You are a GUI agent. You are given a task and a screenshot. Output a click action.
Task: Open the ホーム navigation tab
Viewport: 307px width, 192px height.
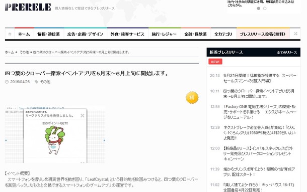pos(24,34)
